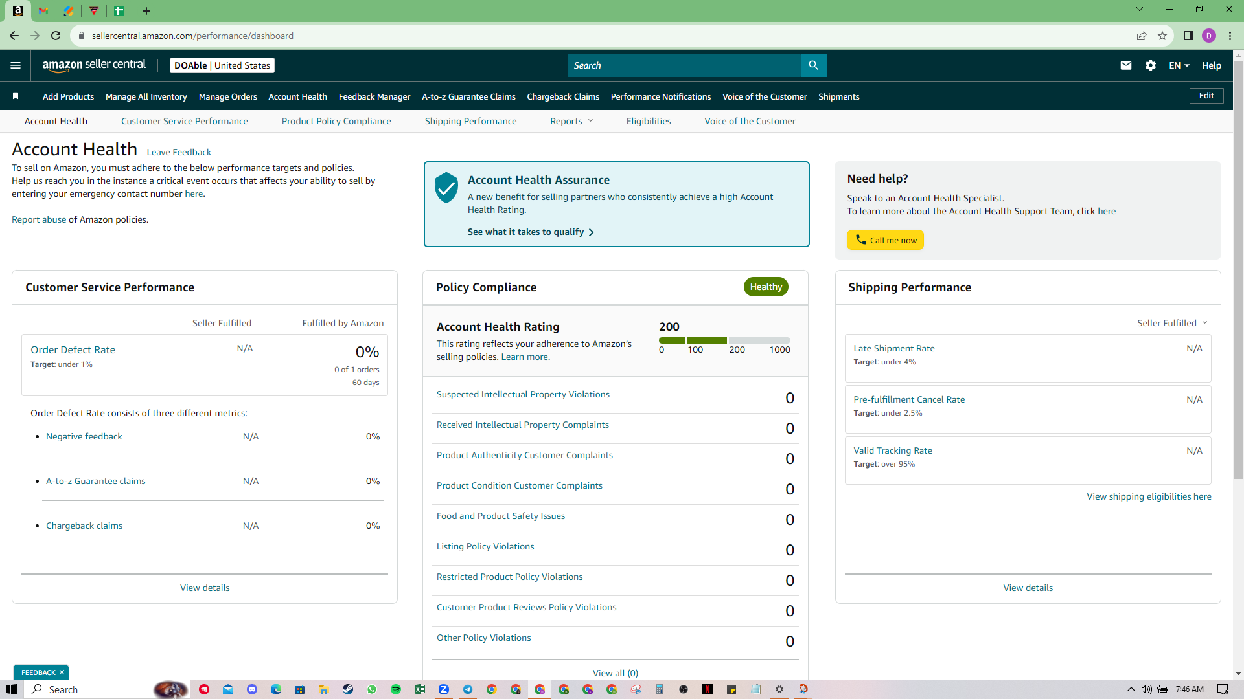Open the Order Defect Rate link

(x=73, y=349)
